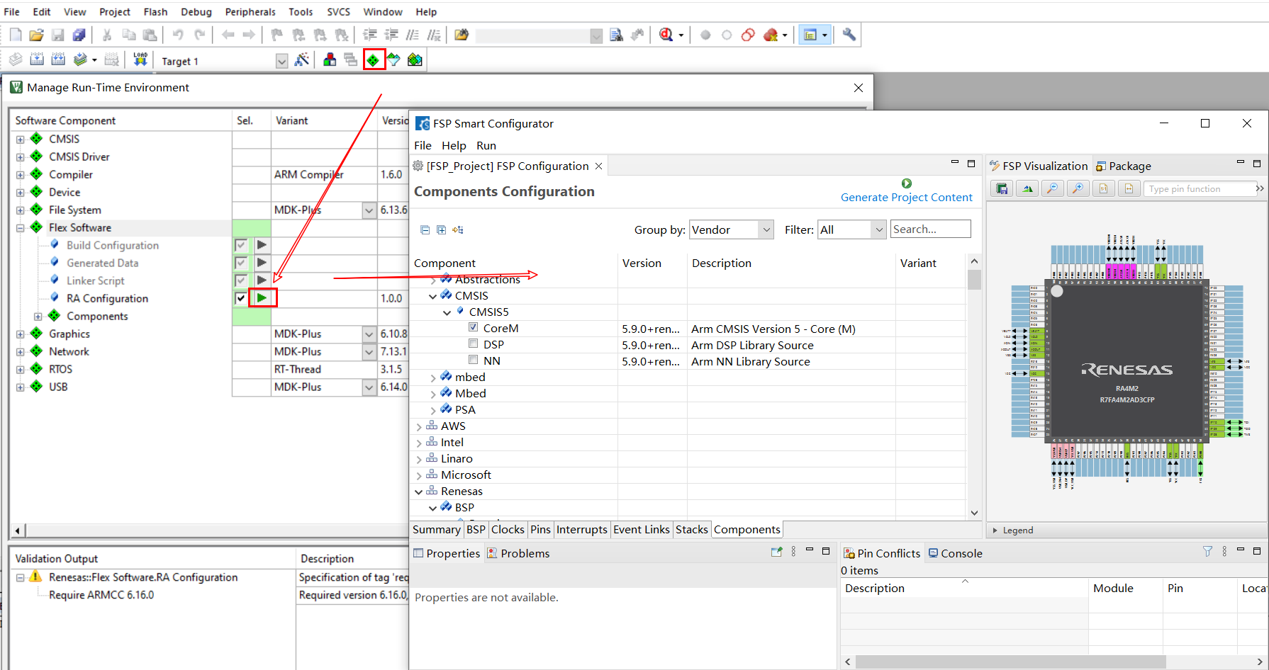Run Build Configuration with its grey play button

point(262,245)
